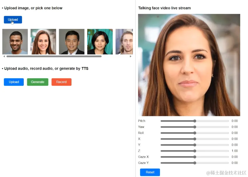The image size is (248, 177).
Task: Click the green Generate button
Action: (38, 82)
